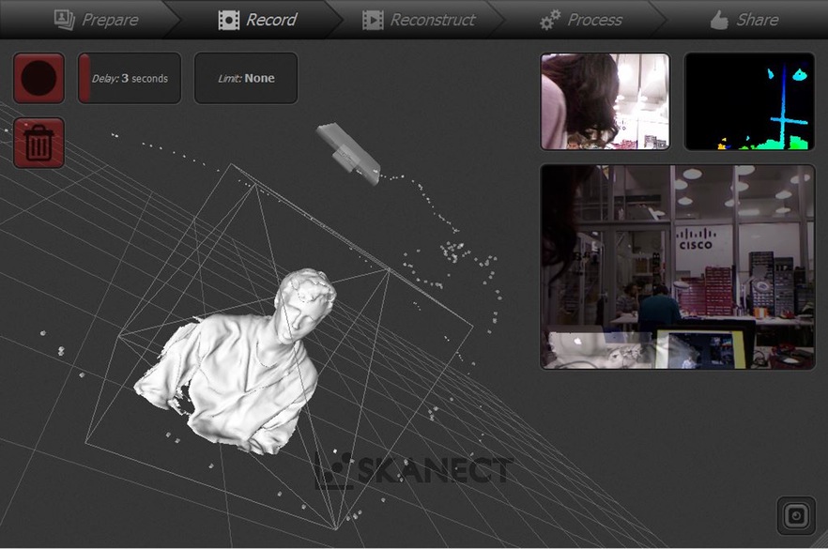828x549 pixels.
Task: Adjust the red delay slider bar
Action: click(84, 78)
